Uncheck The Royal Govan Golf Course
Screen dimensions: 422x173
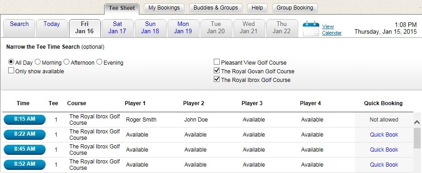coord(216,71)
